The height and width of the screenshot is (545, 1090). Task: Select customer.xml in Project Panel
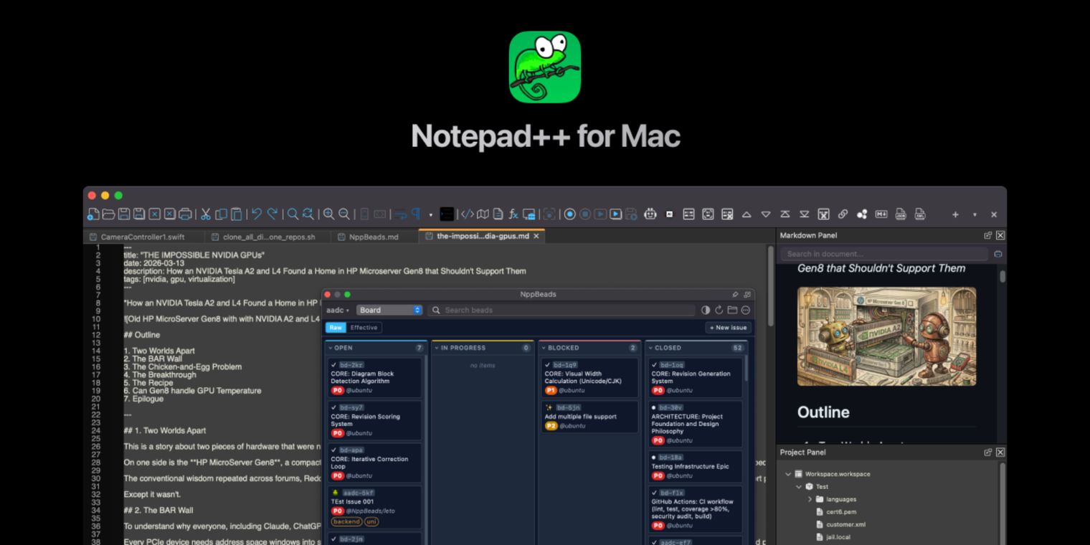[x=845, y=524]
